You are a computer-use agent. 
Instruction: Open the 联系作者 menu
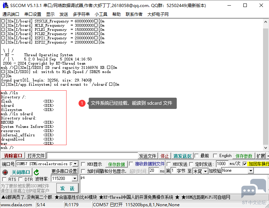tap(134, 14)
